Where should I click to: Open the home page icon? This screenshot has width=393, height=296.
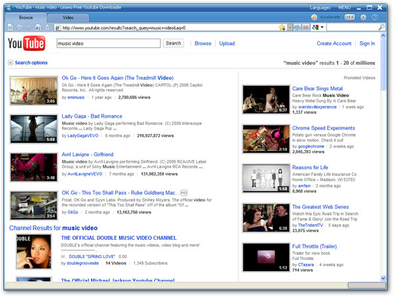click(38, 27)
